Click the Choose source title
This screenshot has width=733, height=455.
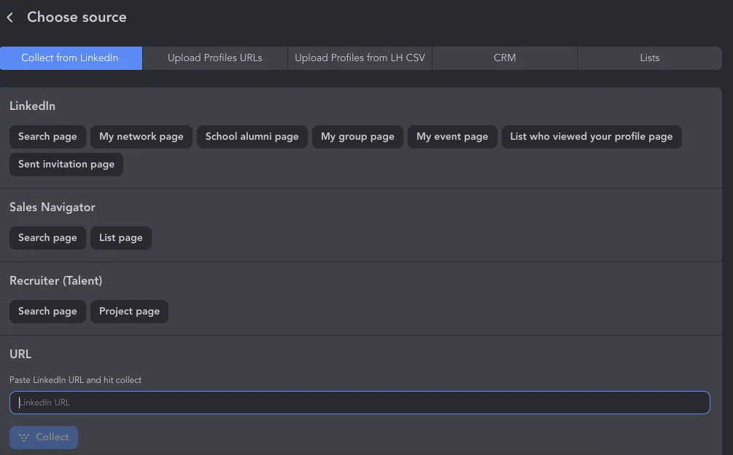click(77, 17)
